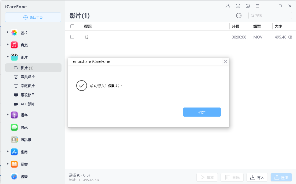Click the duration 00:00:08
This screenshot has height=184, width=296.
click(239, 37)
